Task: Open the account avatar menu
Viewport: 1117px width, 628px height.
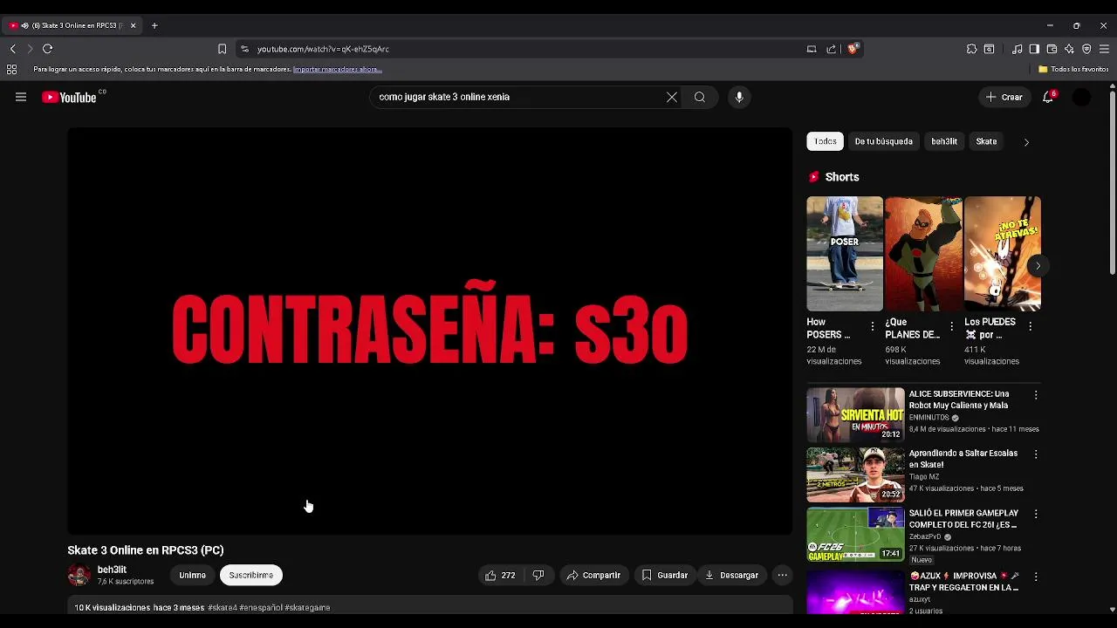Action: [1081, 97]
